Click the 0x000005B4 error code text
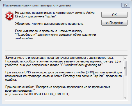The height and width of the screenshot is (106, 132). (x=33, y=94)
